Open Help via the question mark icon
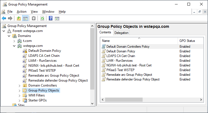 (50, 18)
